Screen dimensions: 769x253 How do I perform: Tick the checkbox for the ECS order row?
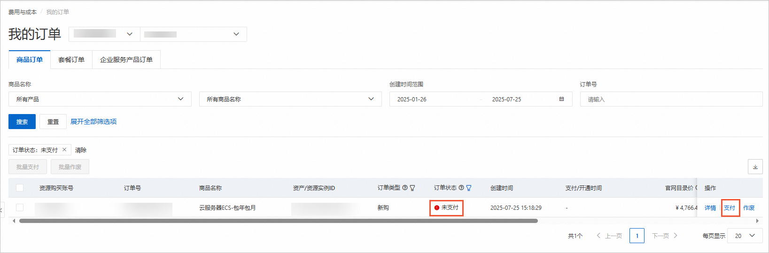pos(20,207)
